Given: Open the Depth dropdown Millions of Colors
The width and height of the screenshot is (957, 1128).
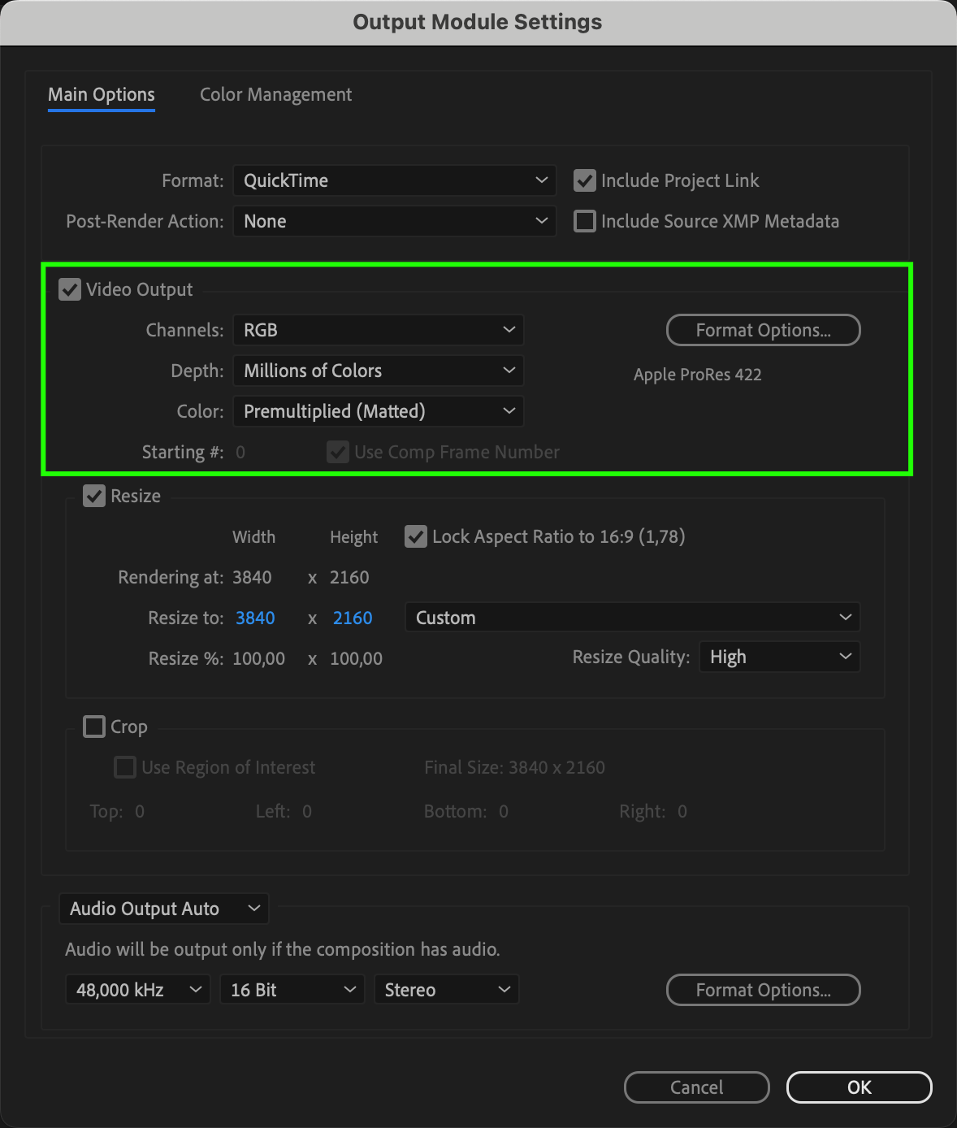Looking at the screenshot, I should (378, 371).
